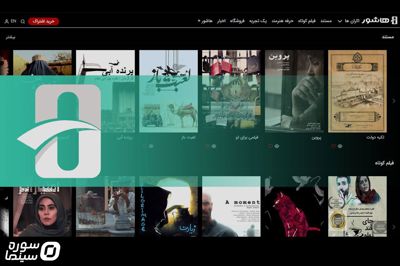
Task: Toggle the heart favorite under پروین
Action: pyautogui.click(x=270, y=146)
